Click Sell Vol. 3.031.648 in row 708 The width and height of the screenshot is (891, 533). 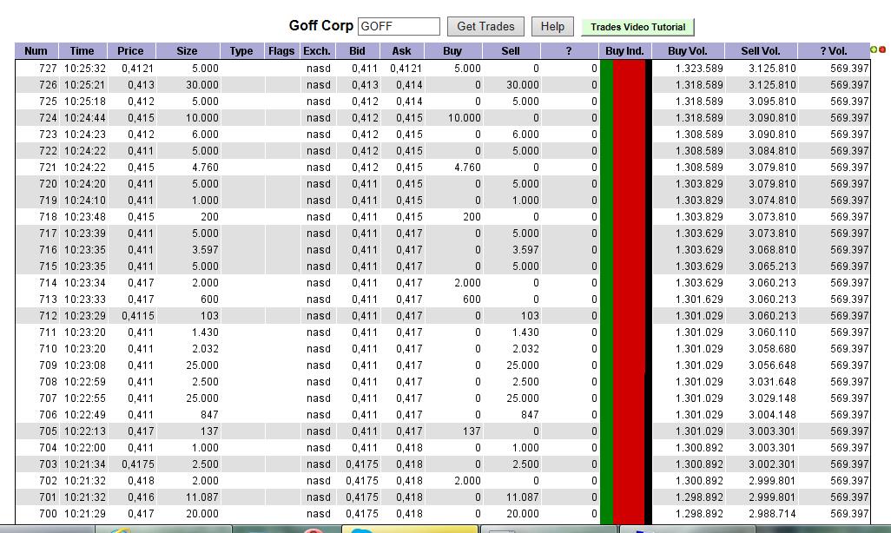772,381
